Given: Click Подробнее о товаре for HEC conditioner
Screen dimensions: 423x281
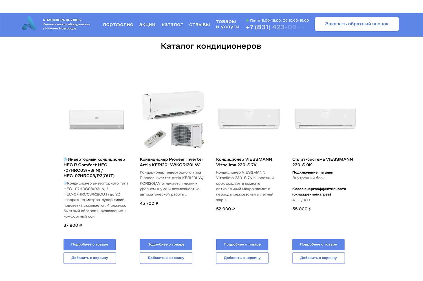Looking at the screenshot, I should (x=90, y=244).
